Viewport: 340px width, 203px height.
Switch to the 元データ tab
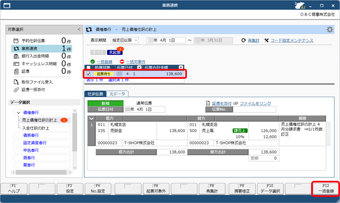pyautogui.click(x=117, y=94)
